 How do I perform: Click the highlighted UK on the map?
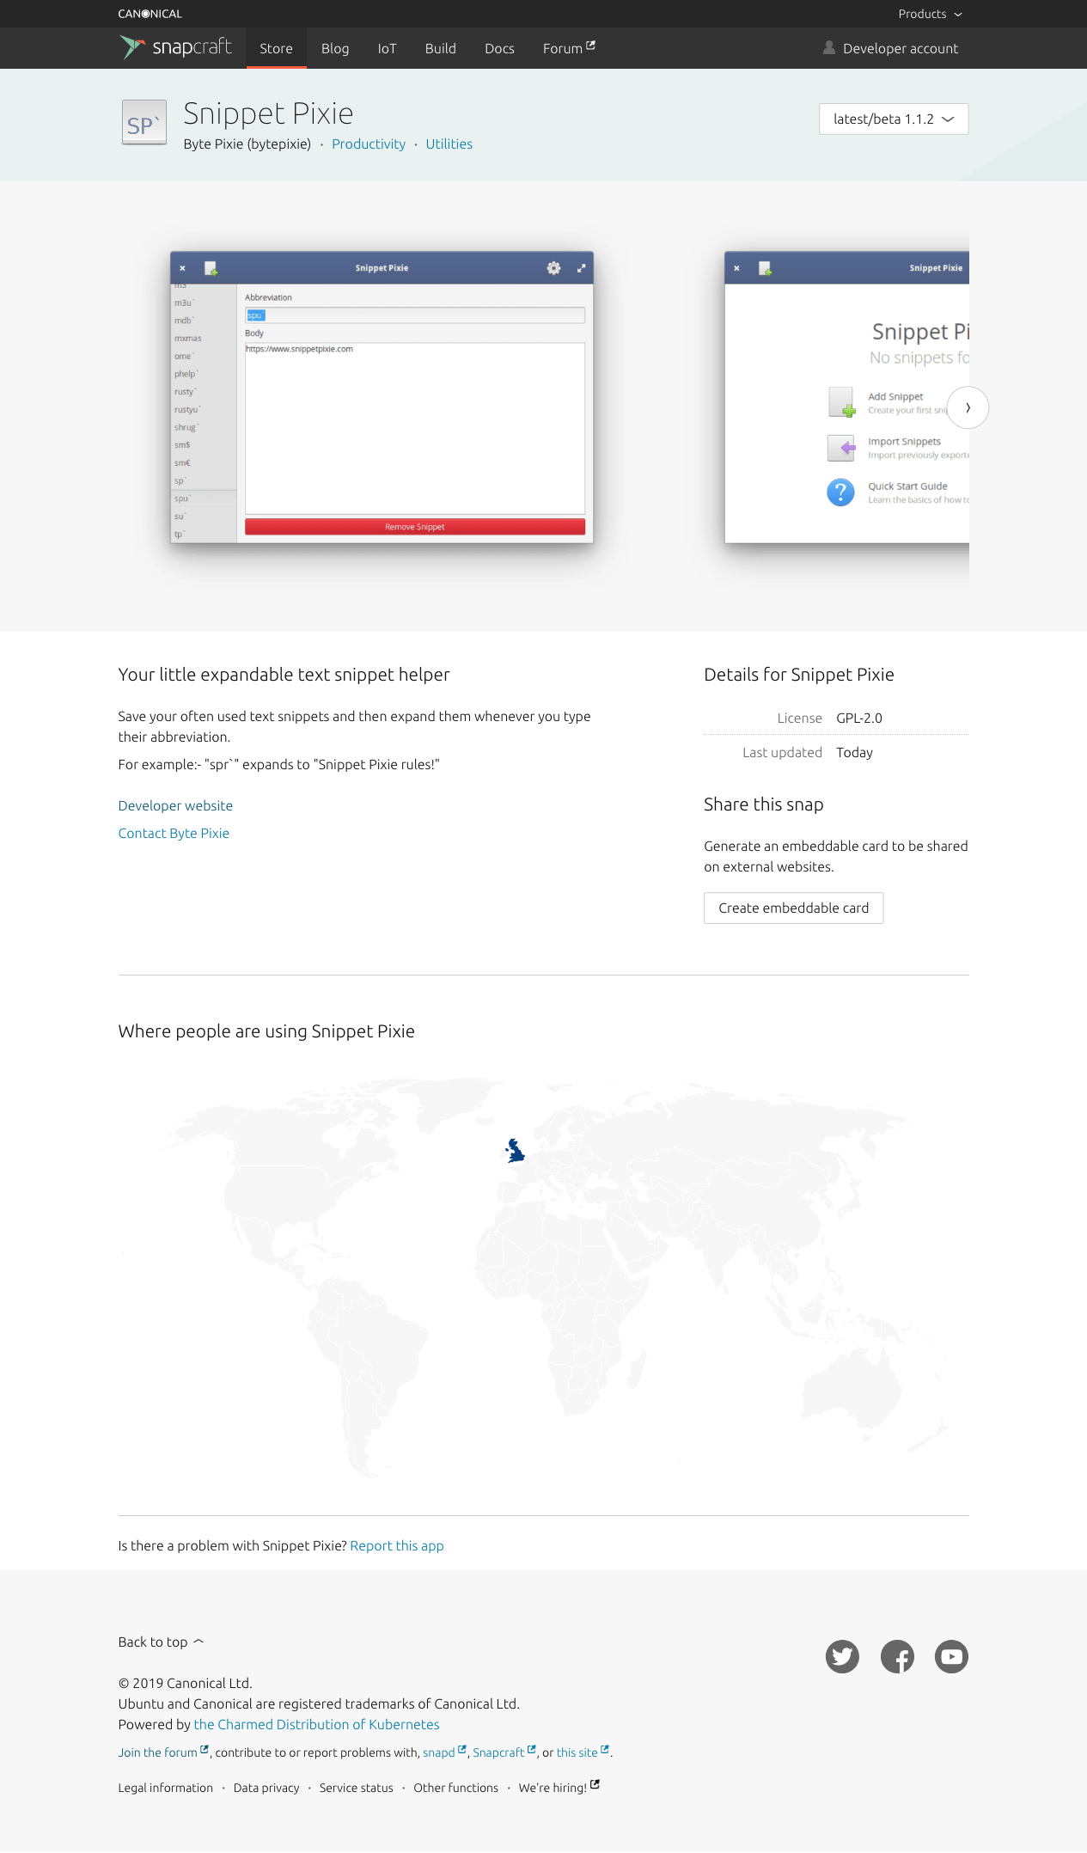(x=515, y=1150)
